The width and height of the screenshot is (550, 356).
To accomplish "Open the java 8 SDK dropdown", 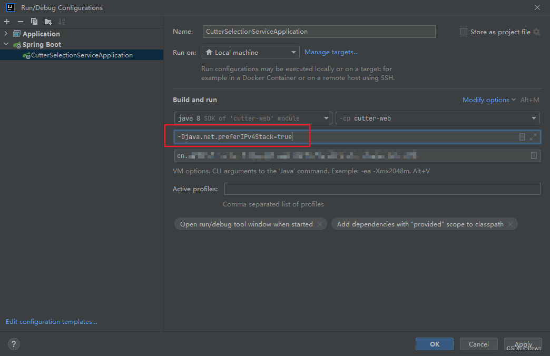I will click(253, 118).
